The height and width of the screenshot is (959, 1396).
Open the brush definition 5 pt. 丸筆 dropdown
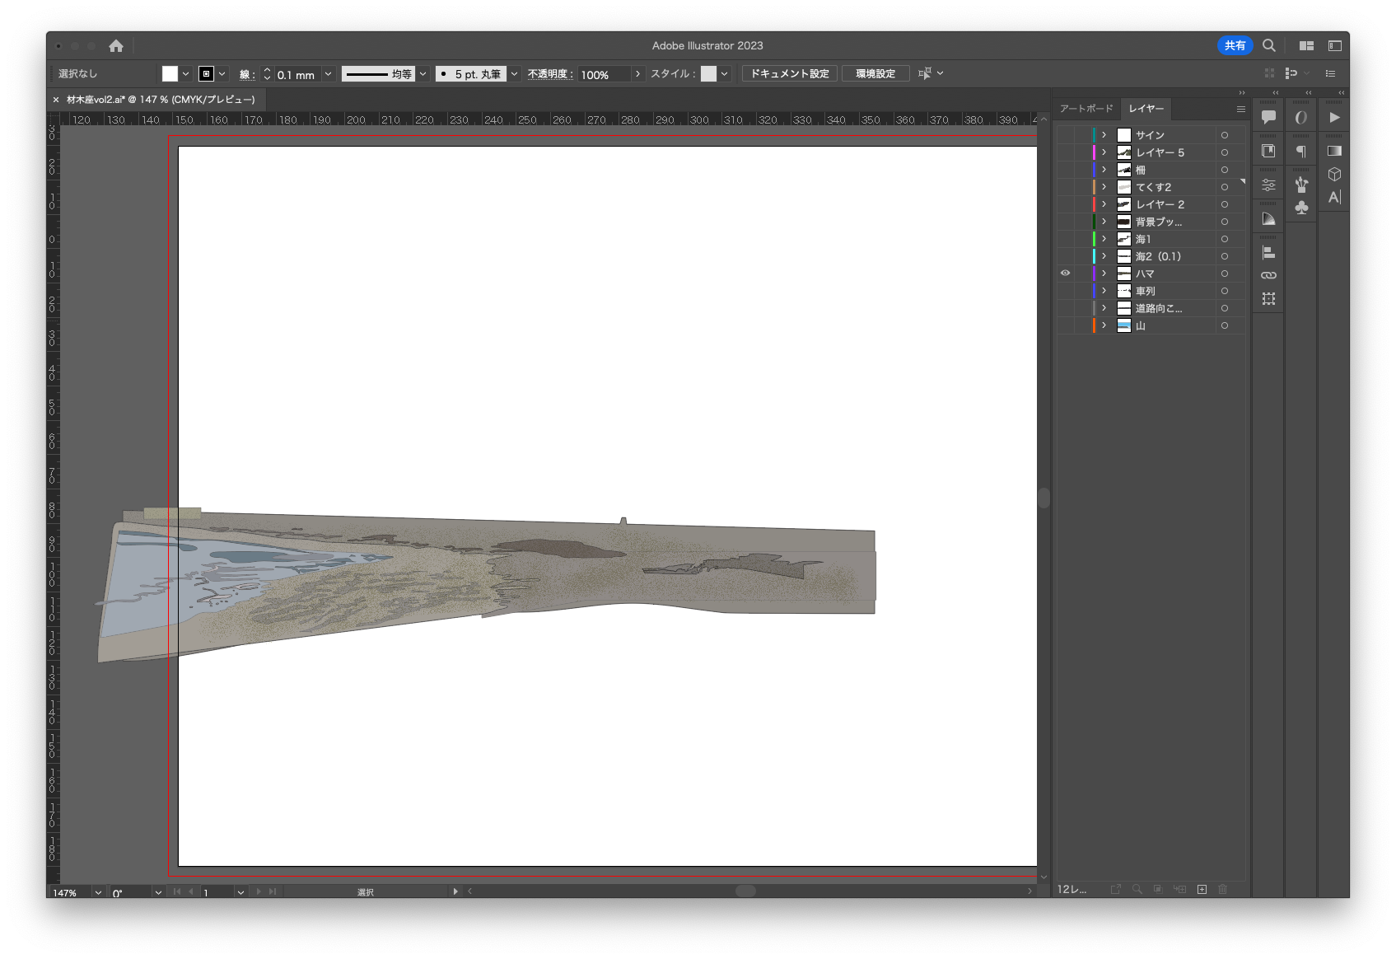(x=514, y=74)
